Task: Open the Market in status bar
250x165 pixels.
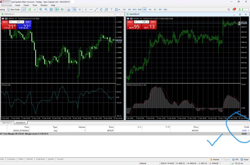Action: coord(215,159)
